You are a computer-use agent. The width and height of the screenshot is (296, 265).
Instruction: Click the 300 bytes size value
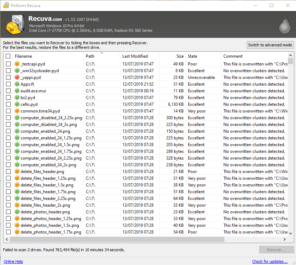tap(175, 118)
